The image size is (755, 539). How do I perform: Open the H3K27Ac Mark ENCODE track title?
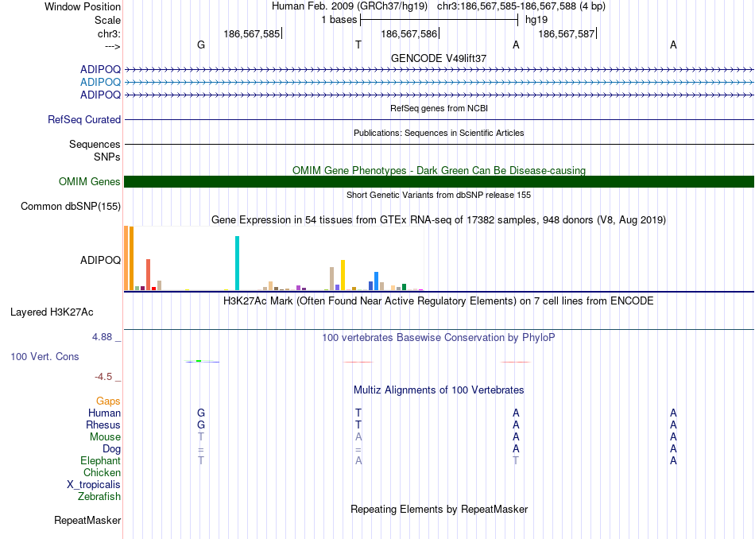(x=439, y=301)
